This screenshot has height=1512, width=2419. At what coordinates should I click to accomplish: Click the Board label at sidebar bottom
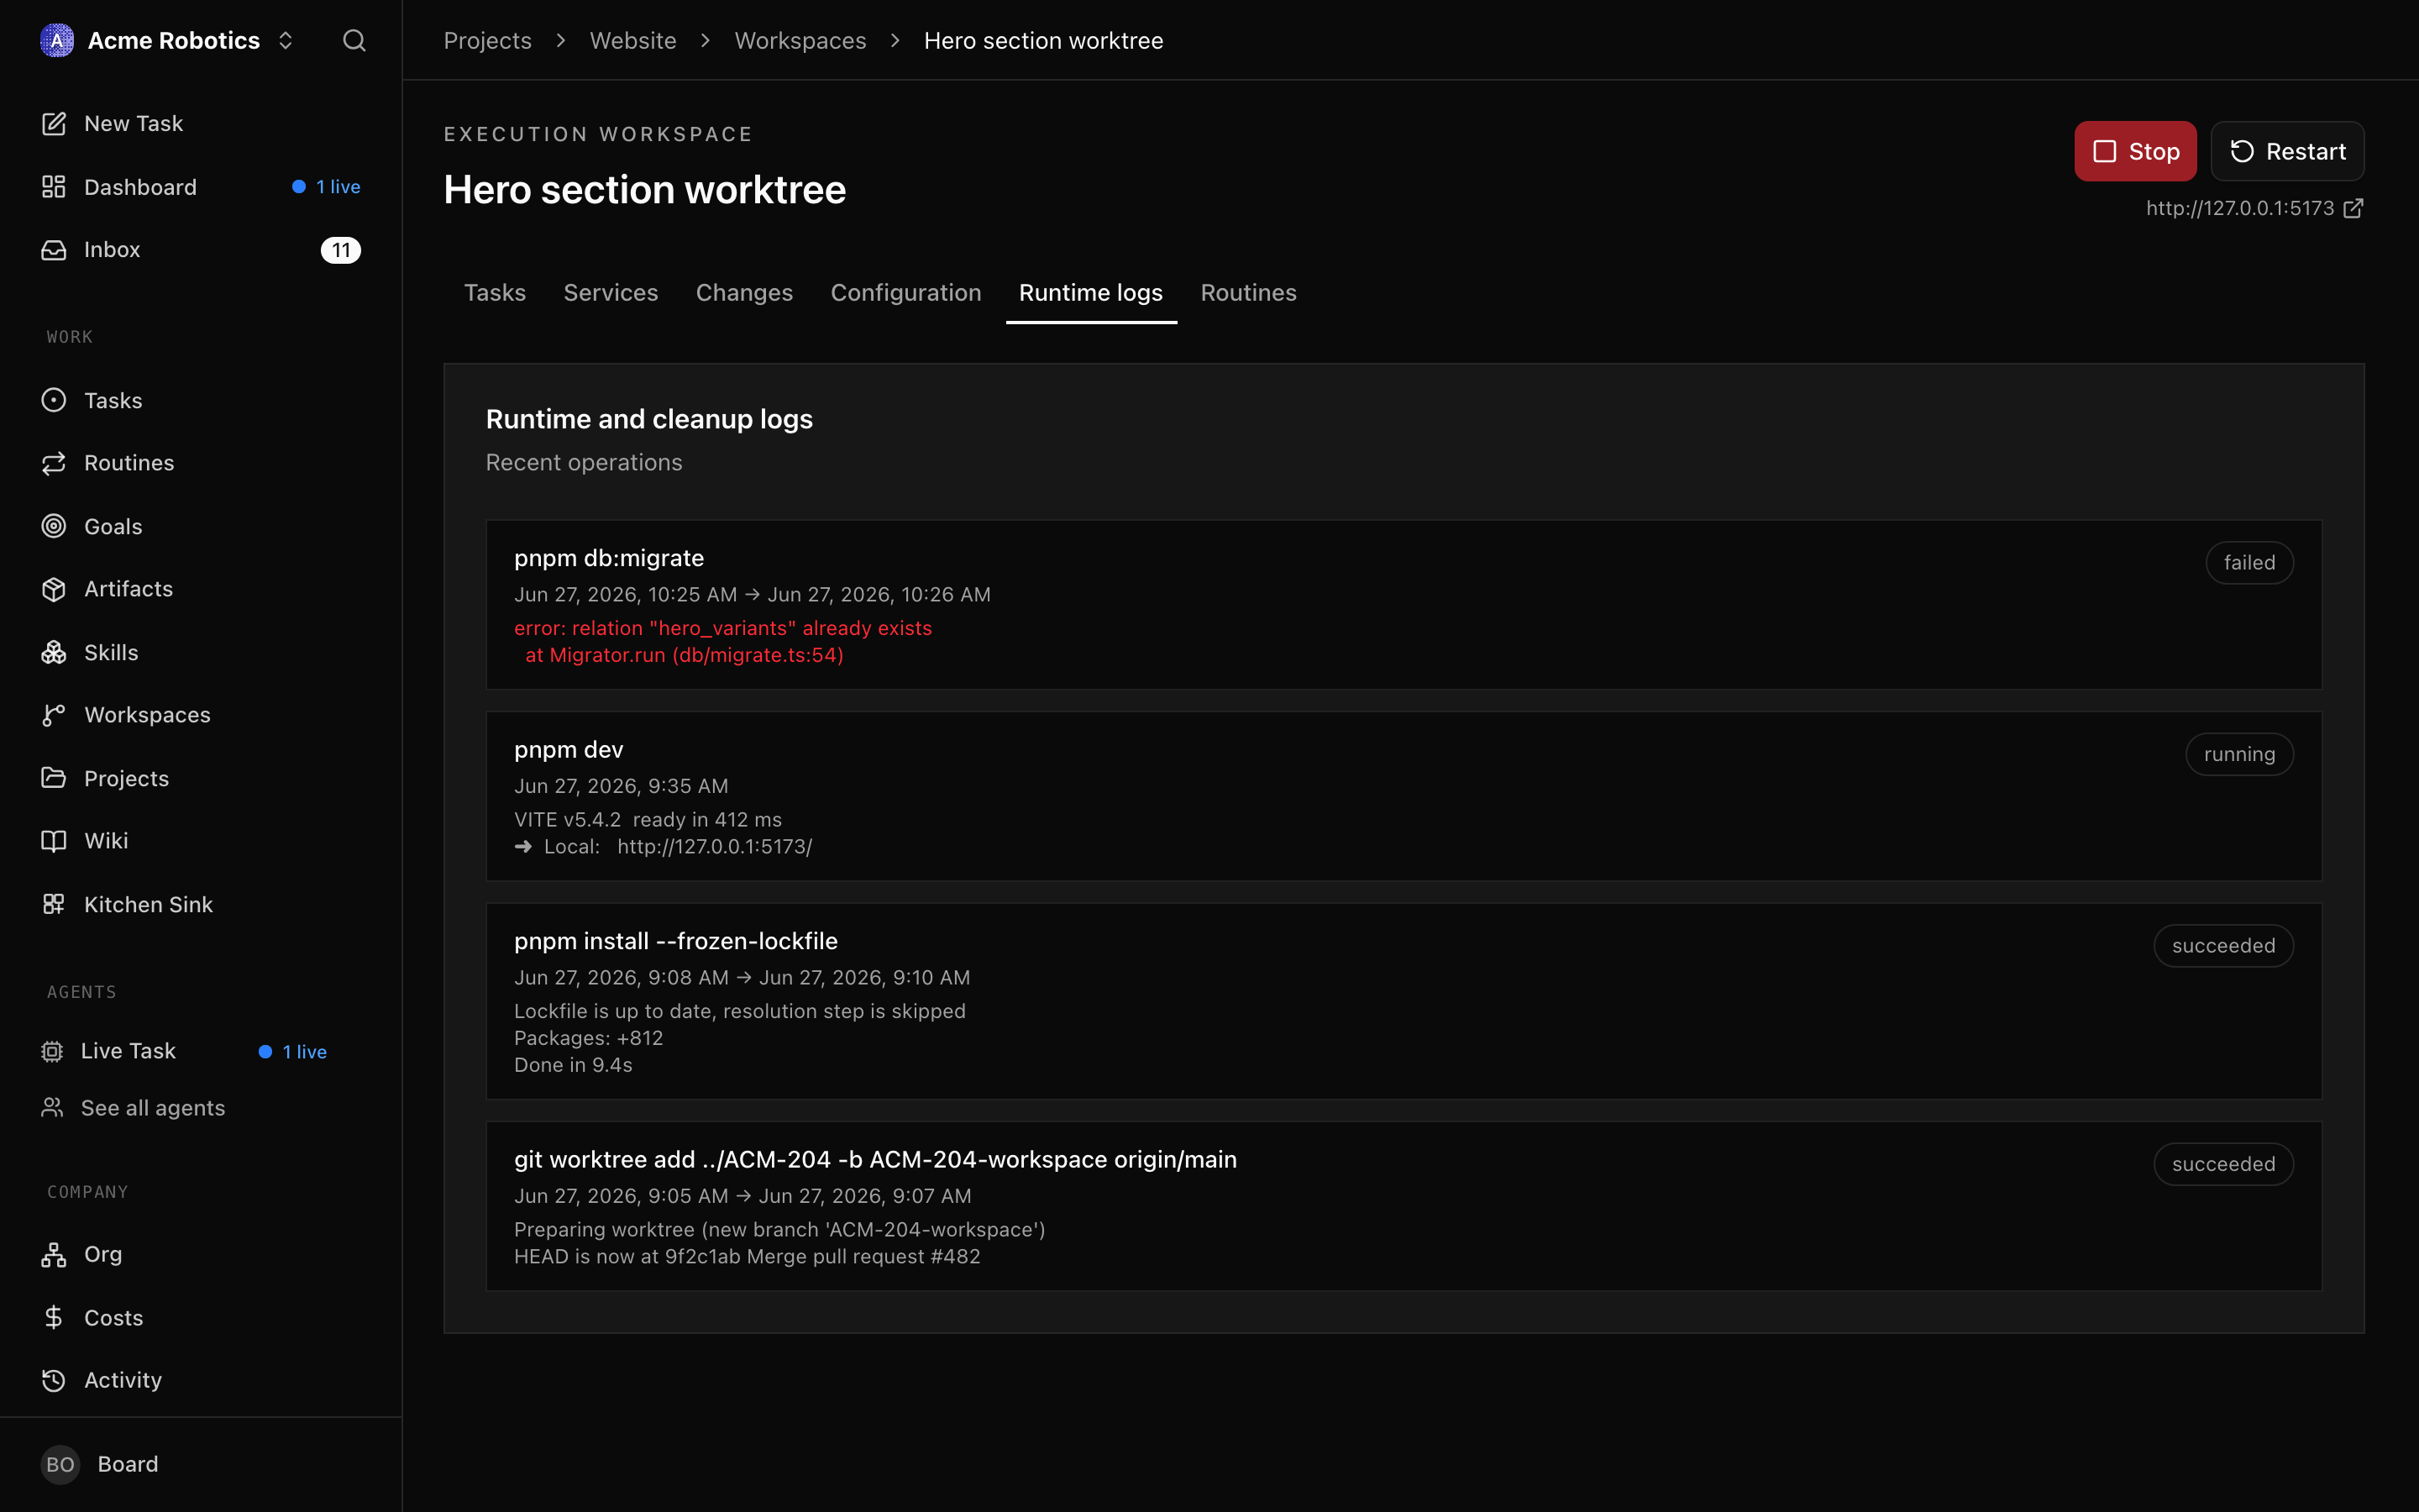(x=128, y=1464)
